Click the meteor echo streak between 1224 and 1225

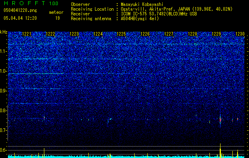click(109, 120)
